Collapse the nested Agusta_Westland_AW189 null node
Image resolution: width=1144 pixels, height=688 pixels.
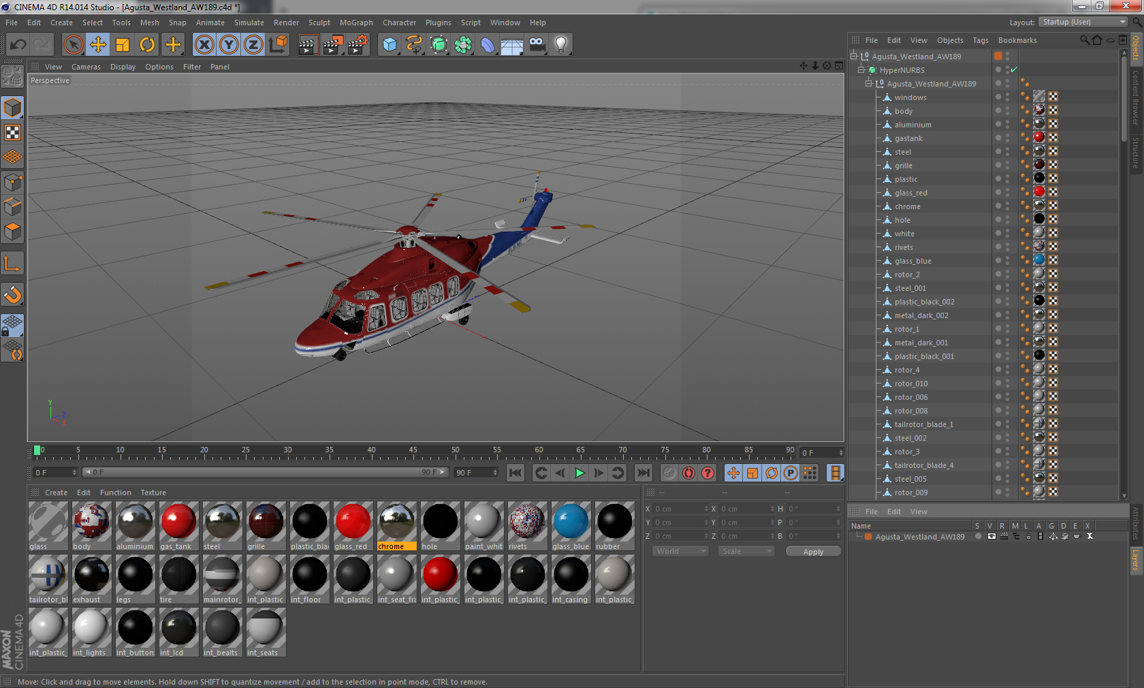click(x=868, y=83)
